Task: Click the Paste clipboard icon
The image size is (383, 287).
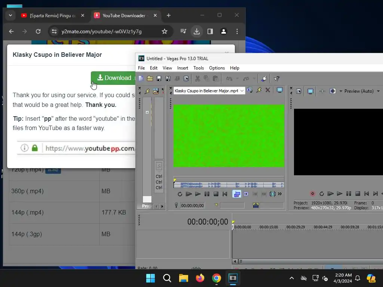Action: tap(215, 78)
